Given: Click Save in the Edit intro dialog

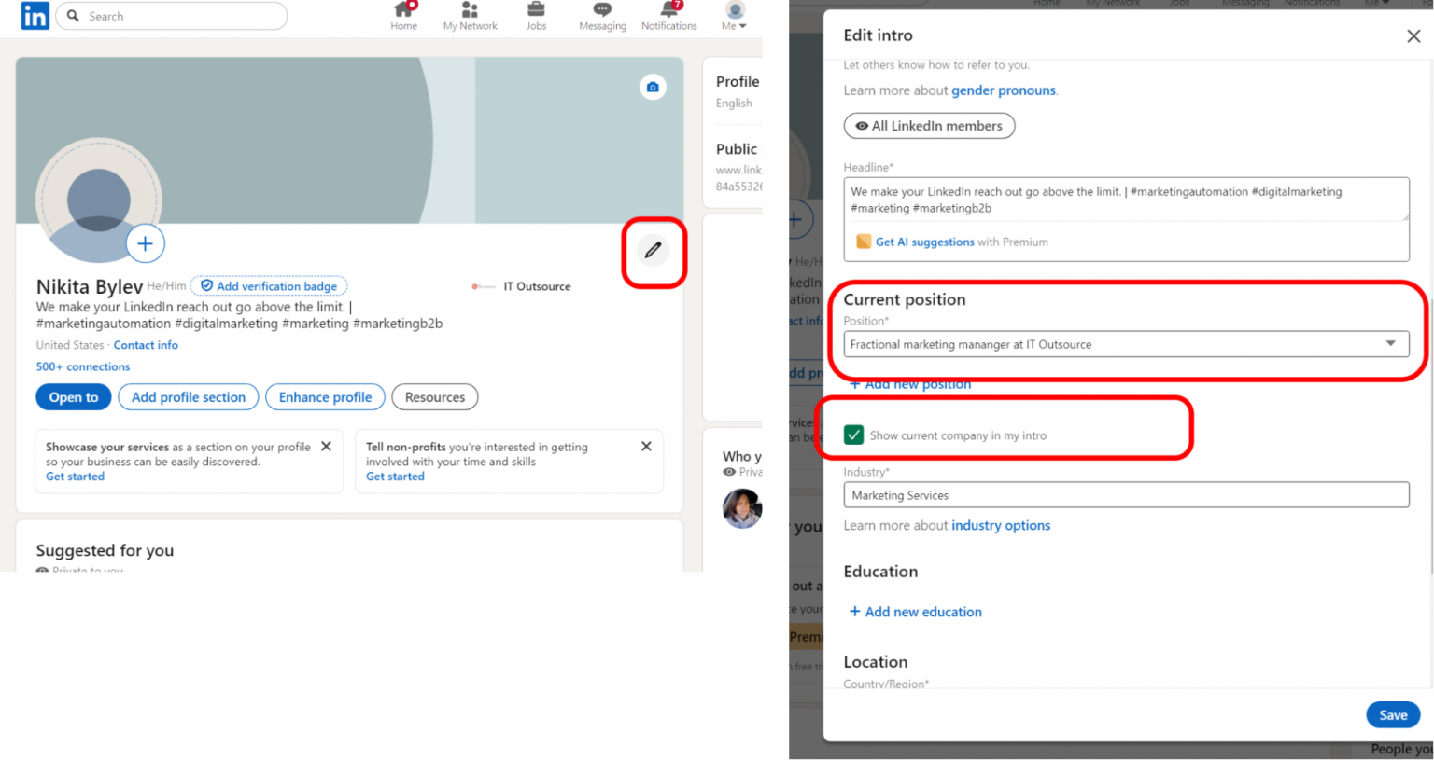Looking at the screenshot, I should click(1393, 714).
